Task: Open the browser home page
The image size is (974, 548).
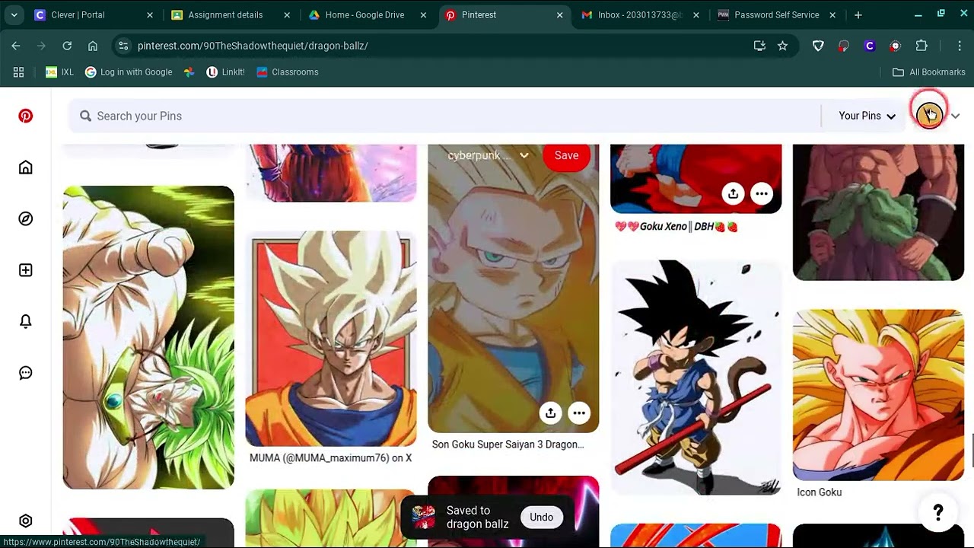Action: click(x=93, y=46)
